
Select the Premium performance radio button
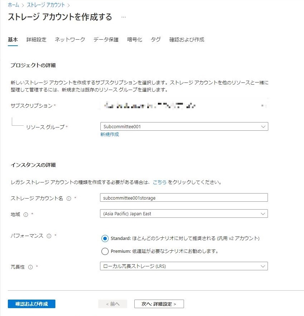point(105,251)
